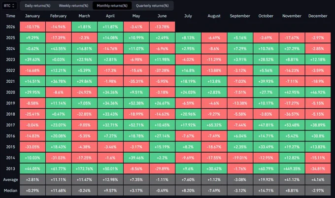Click the 2025 November cell -17.67%
Screen dimensions: 335x198
(x=292, y=37)
